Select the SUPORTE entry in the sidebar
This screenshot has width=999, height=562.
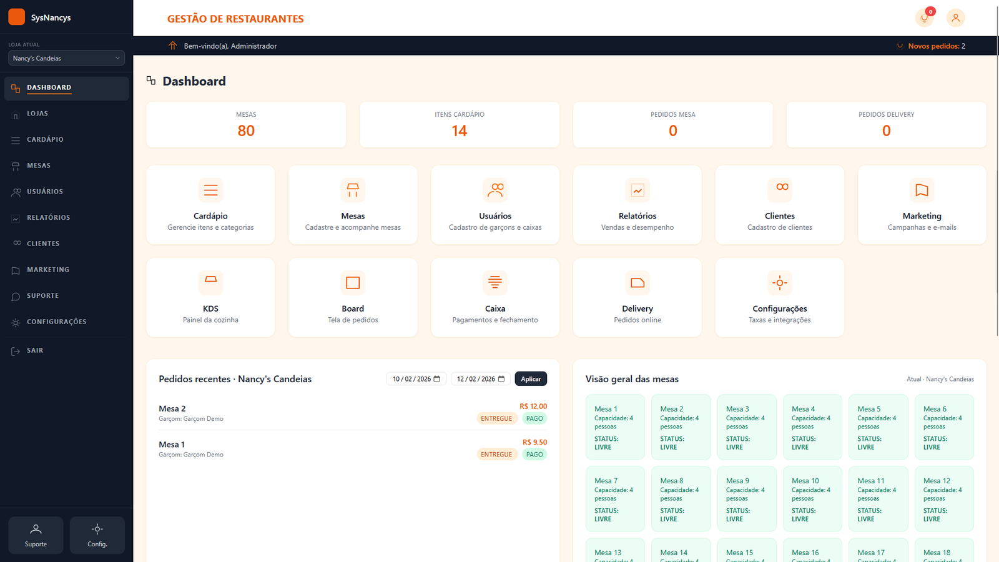(x=42, y=295)
